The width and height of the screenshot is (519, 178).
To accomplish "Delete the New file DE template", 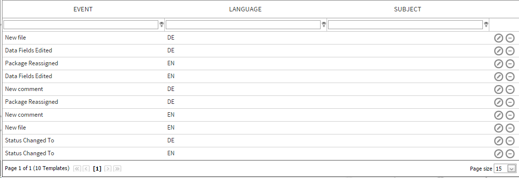I will coord(510,38).
